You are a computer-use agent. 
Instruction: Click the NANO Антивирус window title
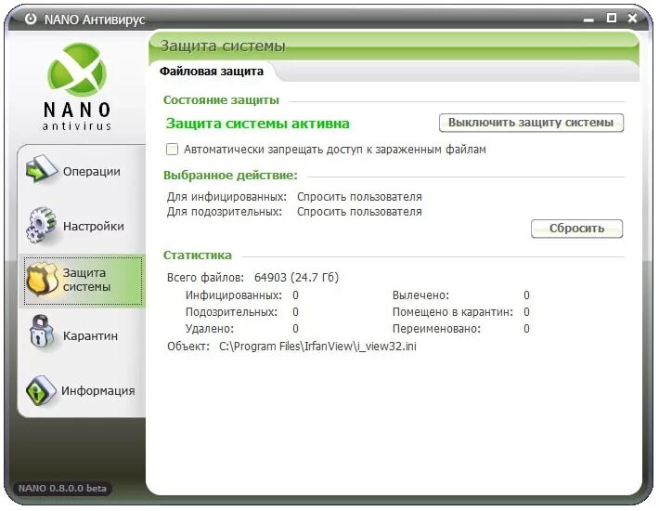(95, 20)
